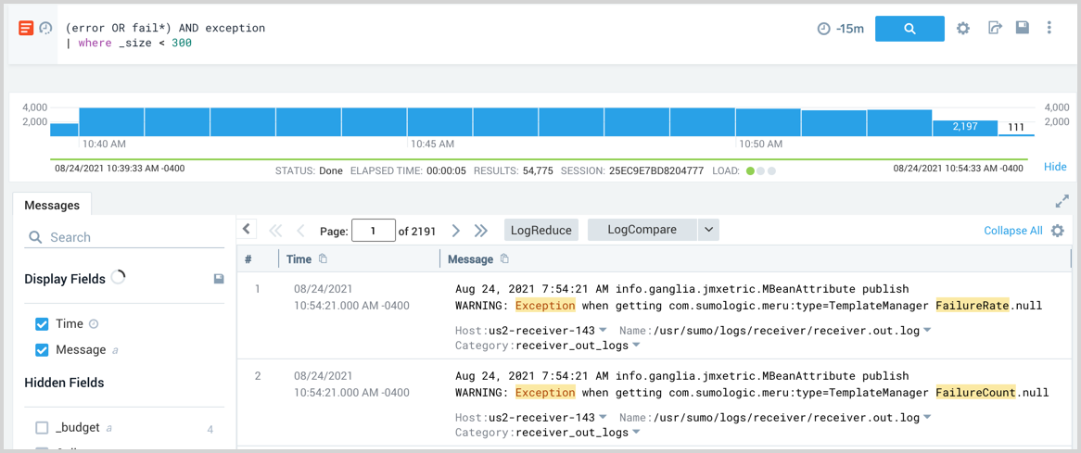This screenshot has height=453, width=1081.
Task: Select the Messages tab
Action: (52, 206)
